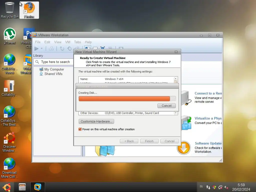Click the Back button in wizard
This screenshot has height=192, width=256.
point(129,141)
